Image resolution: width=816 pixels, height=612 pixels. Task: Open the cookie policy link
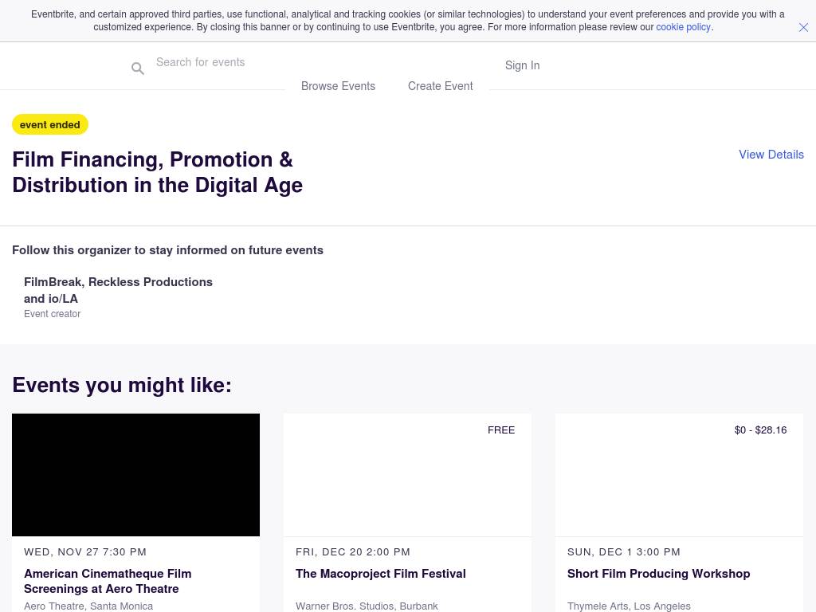coord(683,27)
